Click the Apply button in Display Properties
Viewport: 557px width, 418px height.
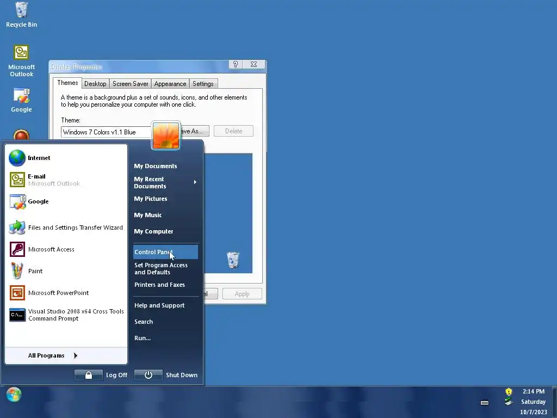242,294
